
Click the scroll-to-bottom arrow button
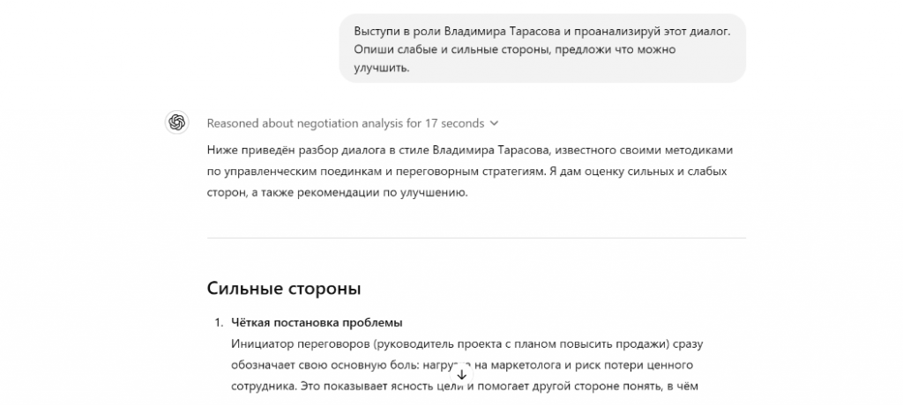click(x=462, y=374)
